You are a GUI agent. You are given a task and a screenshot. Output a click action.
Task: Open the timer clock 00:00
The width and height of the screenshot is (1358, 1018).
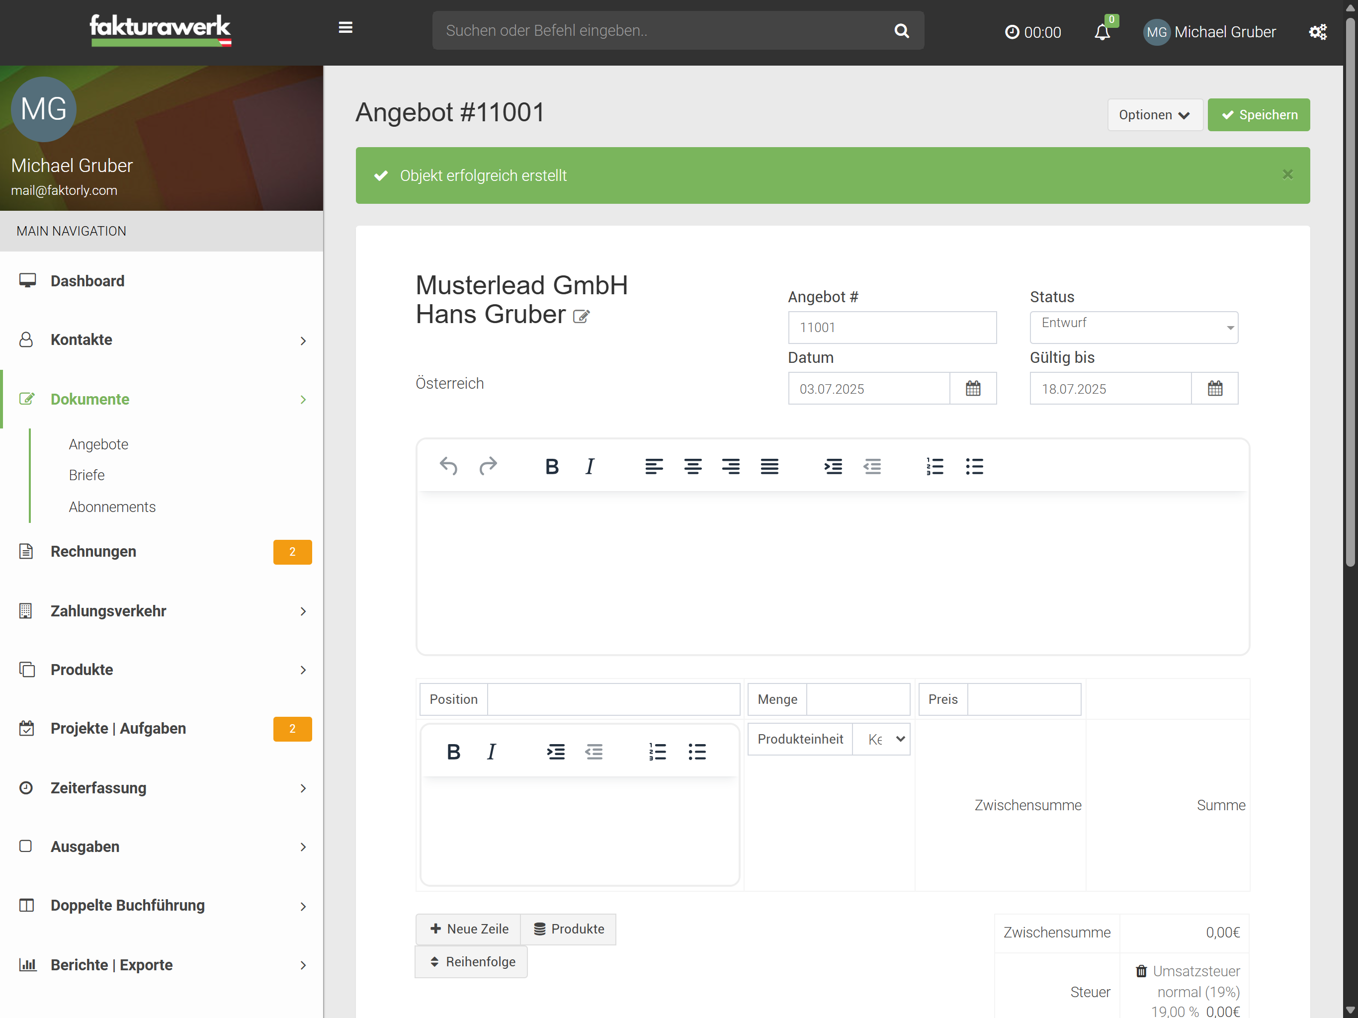[x=1032, y=32]
